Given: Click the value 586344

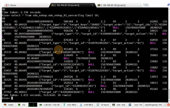Looking at the screenshot, I should point(68,22).
